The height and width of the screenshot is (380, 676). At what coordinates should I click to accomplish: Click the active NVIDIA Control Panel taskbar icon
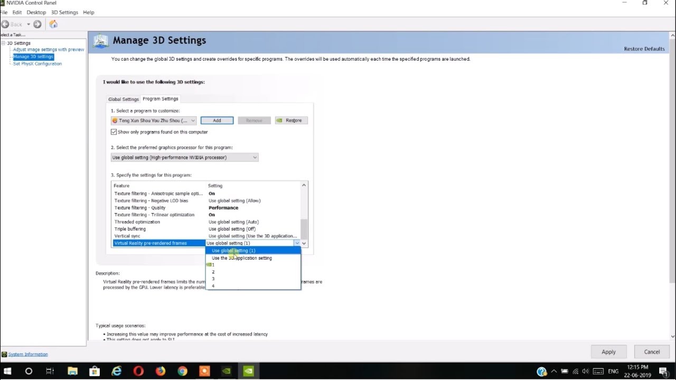coord(248,371)
